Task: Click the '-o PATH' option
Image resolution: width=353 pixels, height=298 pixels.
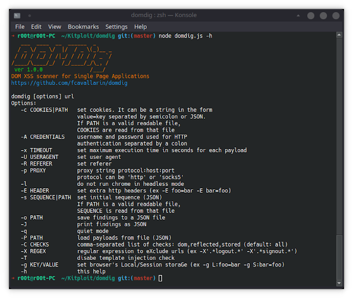Action: point(31,218)
